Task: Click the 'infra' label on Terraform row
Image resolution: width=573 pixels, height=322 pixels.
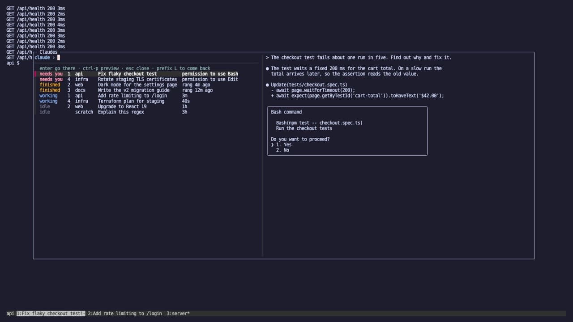Action: [81, 101]
